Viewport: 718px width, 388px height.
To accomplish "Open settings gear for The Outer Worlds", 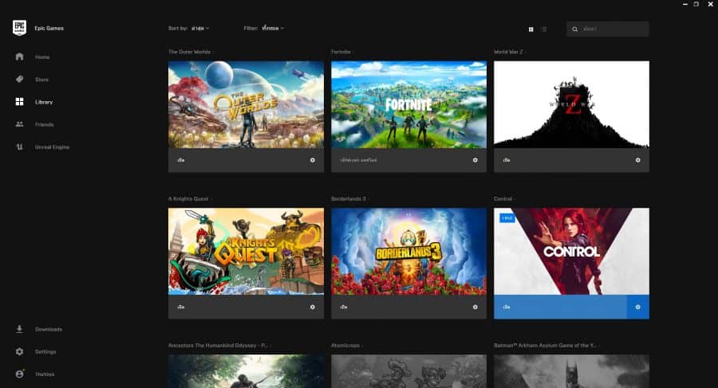I will [x=312, y=160].
